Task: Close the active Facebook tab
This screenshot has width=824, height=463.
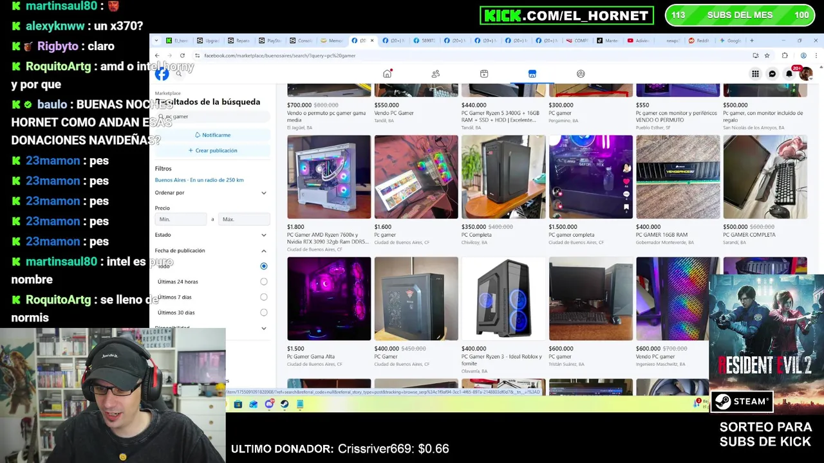Action: (x=371, y=41)
